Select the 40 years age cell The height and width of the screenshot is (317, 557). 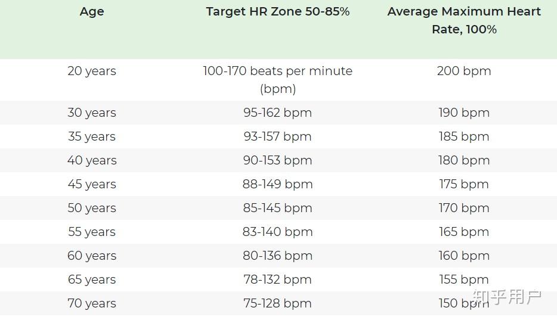tap(92, 160)
